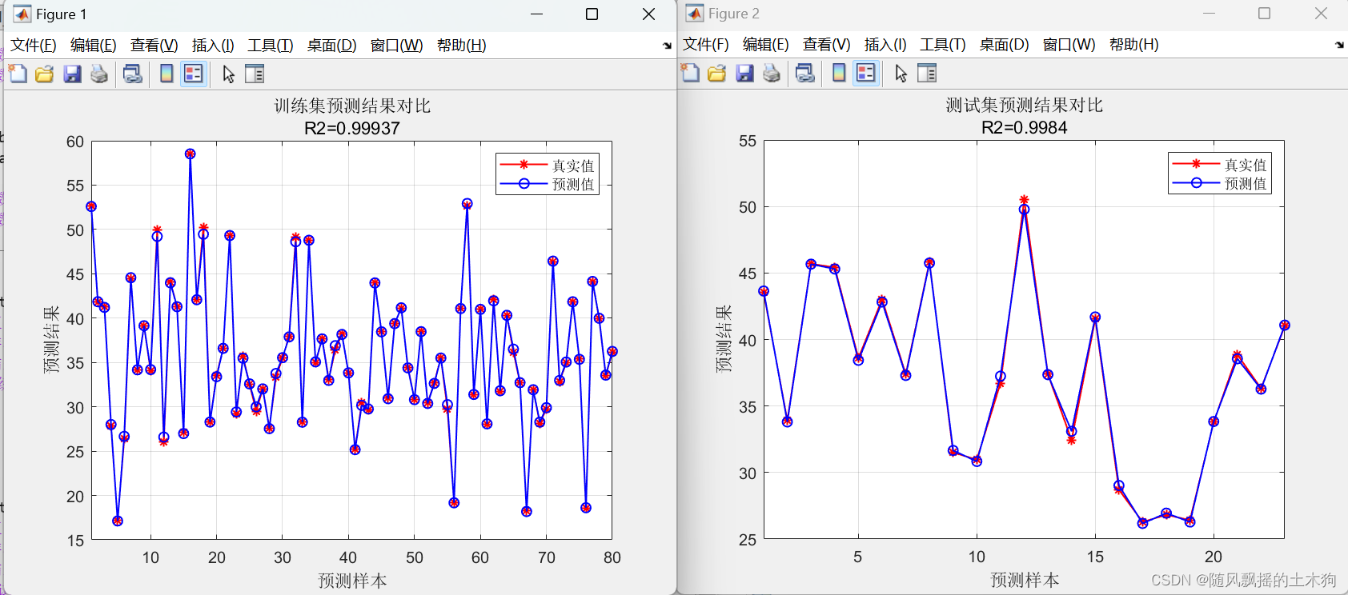Click New Figure icon in Figure 1 toolbar
Screen dimensions: 1348x595
coord(18,74)
